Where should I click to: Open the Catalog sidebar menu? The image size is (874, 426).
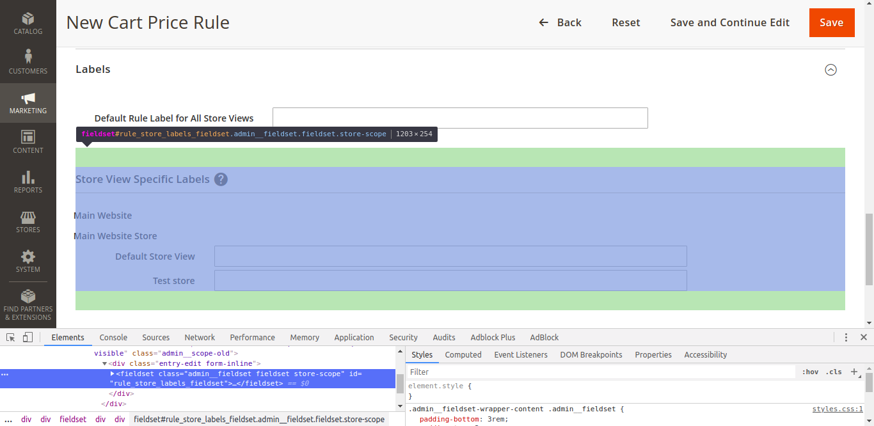[x=28, y=24]
